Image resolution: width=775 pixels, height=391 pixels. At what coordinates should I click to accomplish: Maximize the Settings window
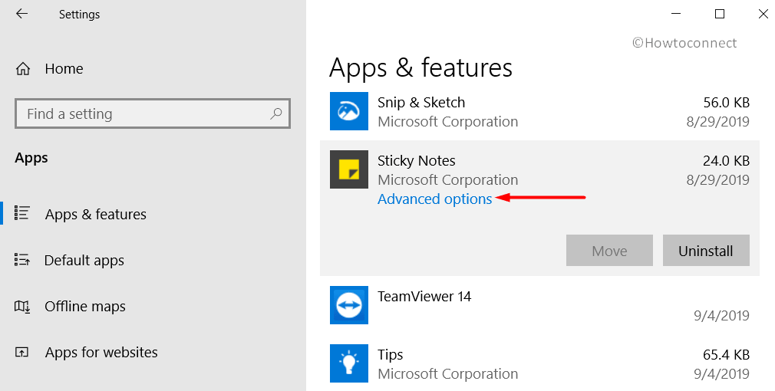720,14
